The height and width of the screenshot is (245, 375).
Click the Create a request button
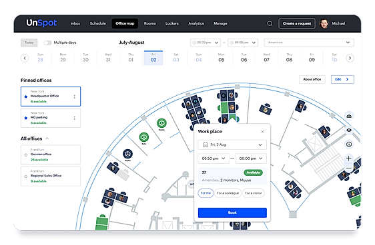pyautogui.click(x=297, y=23)
